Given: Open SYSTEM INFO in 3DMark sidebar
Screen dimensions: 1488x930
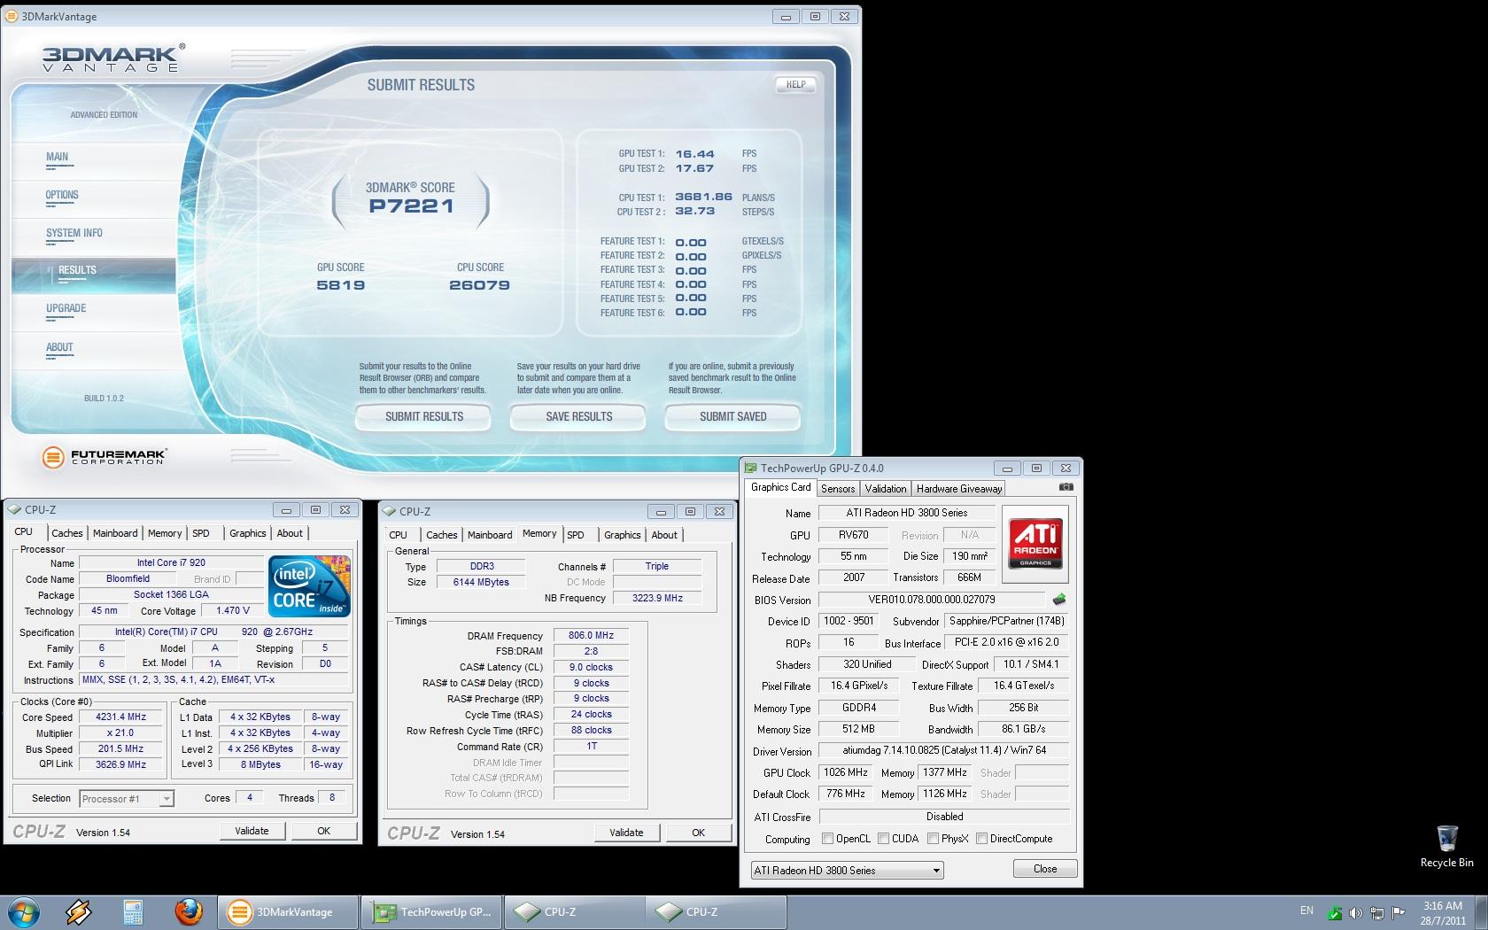Looking at the screenshot, I should [74, 234].
